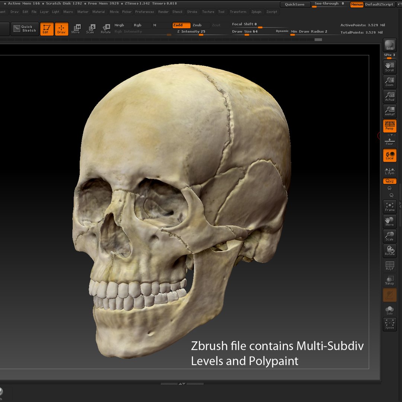Click the right shelf Move icon
The width and height of the screenshot is (402, 402).
389,221
